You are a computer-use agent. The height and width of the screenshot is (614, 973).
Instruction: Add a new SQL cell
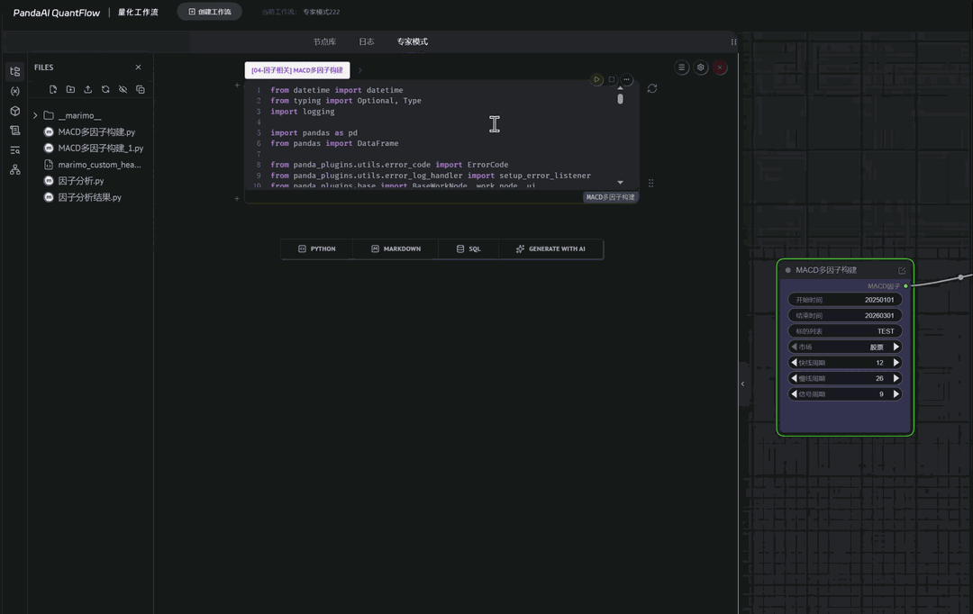click(468, 248)
